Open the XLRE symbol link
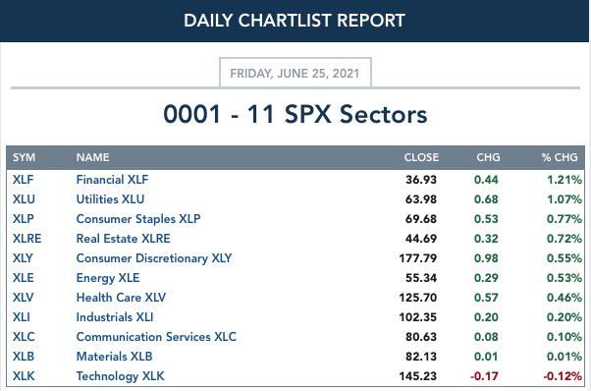This screenshot has width=591, height=391. 27,239
